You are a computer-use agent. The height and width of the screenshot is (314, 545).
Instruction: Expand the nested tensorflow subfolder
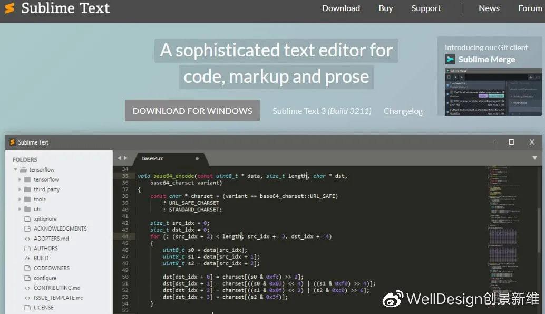(x=20, y=179)
